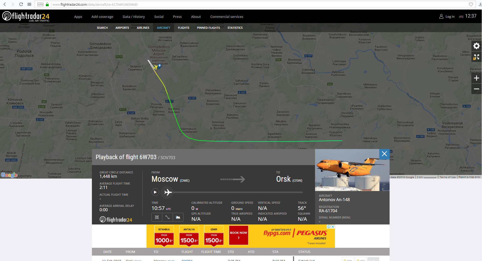The image size is (482, 261).
Task: Open the Data / History menu
Action: pyautogui.click(x=134, y=17)
